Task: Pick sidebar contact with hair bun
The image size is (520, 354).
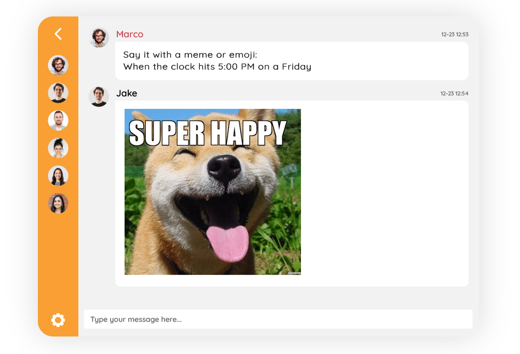Action: pos(58,148)
